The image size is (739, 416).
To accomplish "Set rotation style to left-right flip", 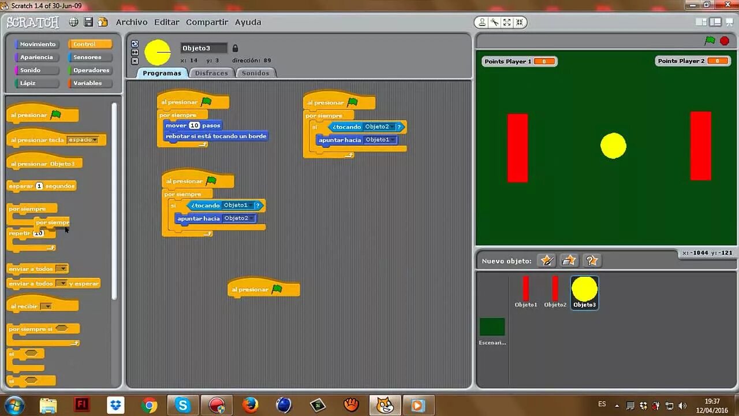I will point(135,52).
